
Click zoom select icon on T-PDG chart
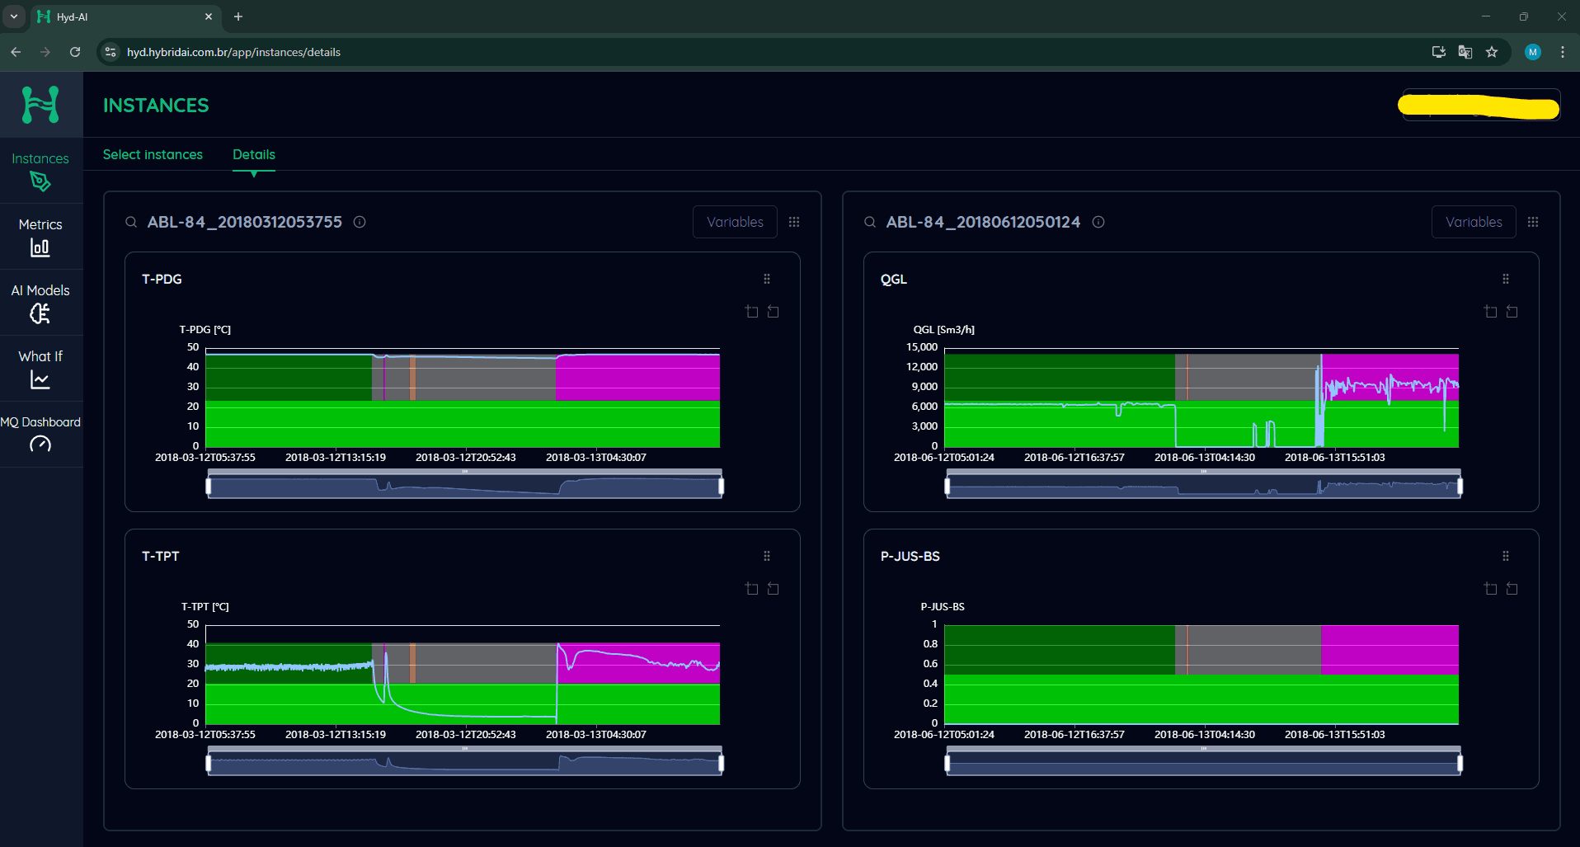[x=751, y=312]
